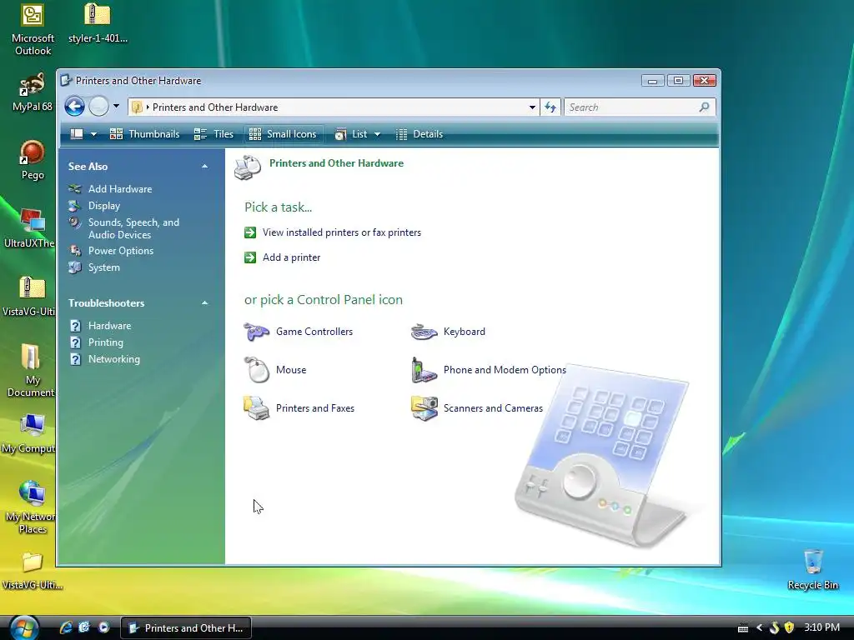Open the Mouse control panel icon
Image resolution: width=854 pixels, height=640 pixels.
tap(256, 369)
